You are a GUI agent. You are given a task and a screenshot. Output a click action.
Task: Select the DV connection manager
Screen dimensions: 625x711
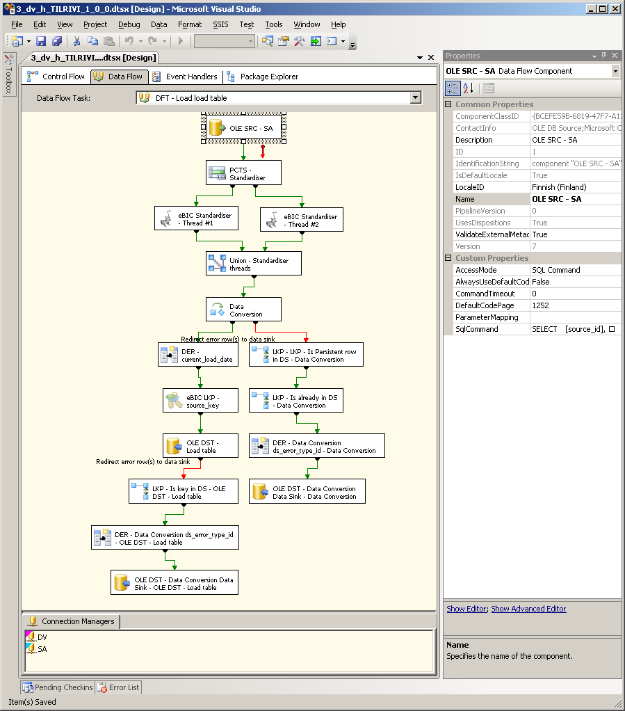[37, 637]
